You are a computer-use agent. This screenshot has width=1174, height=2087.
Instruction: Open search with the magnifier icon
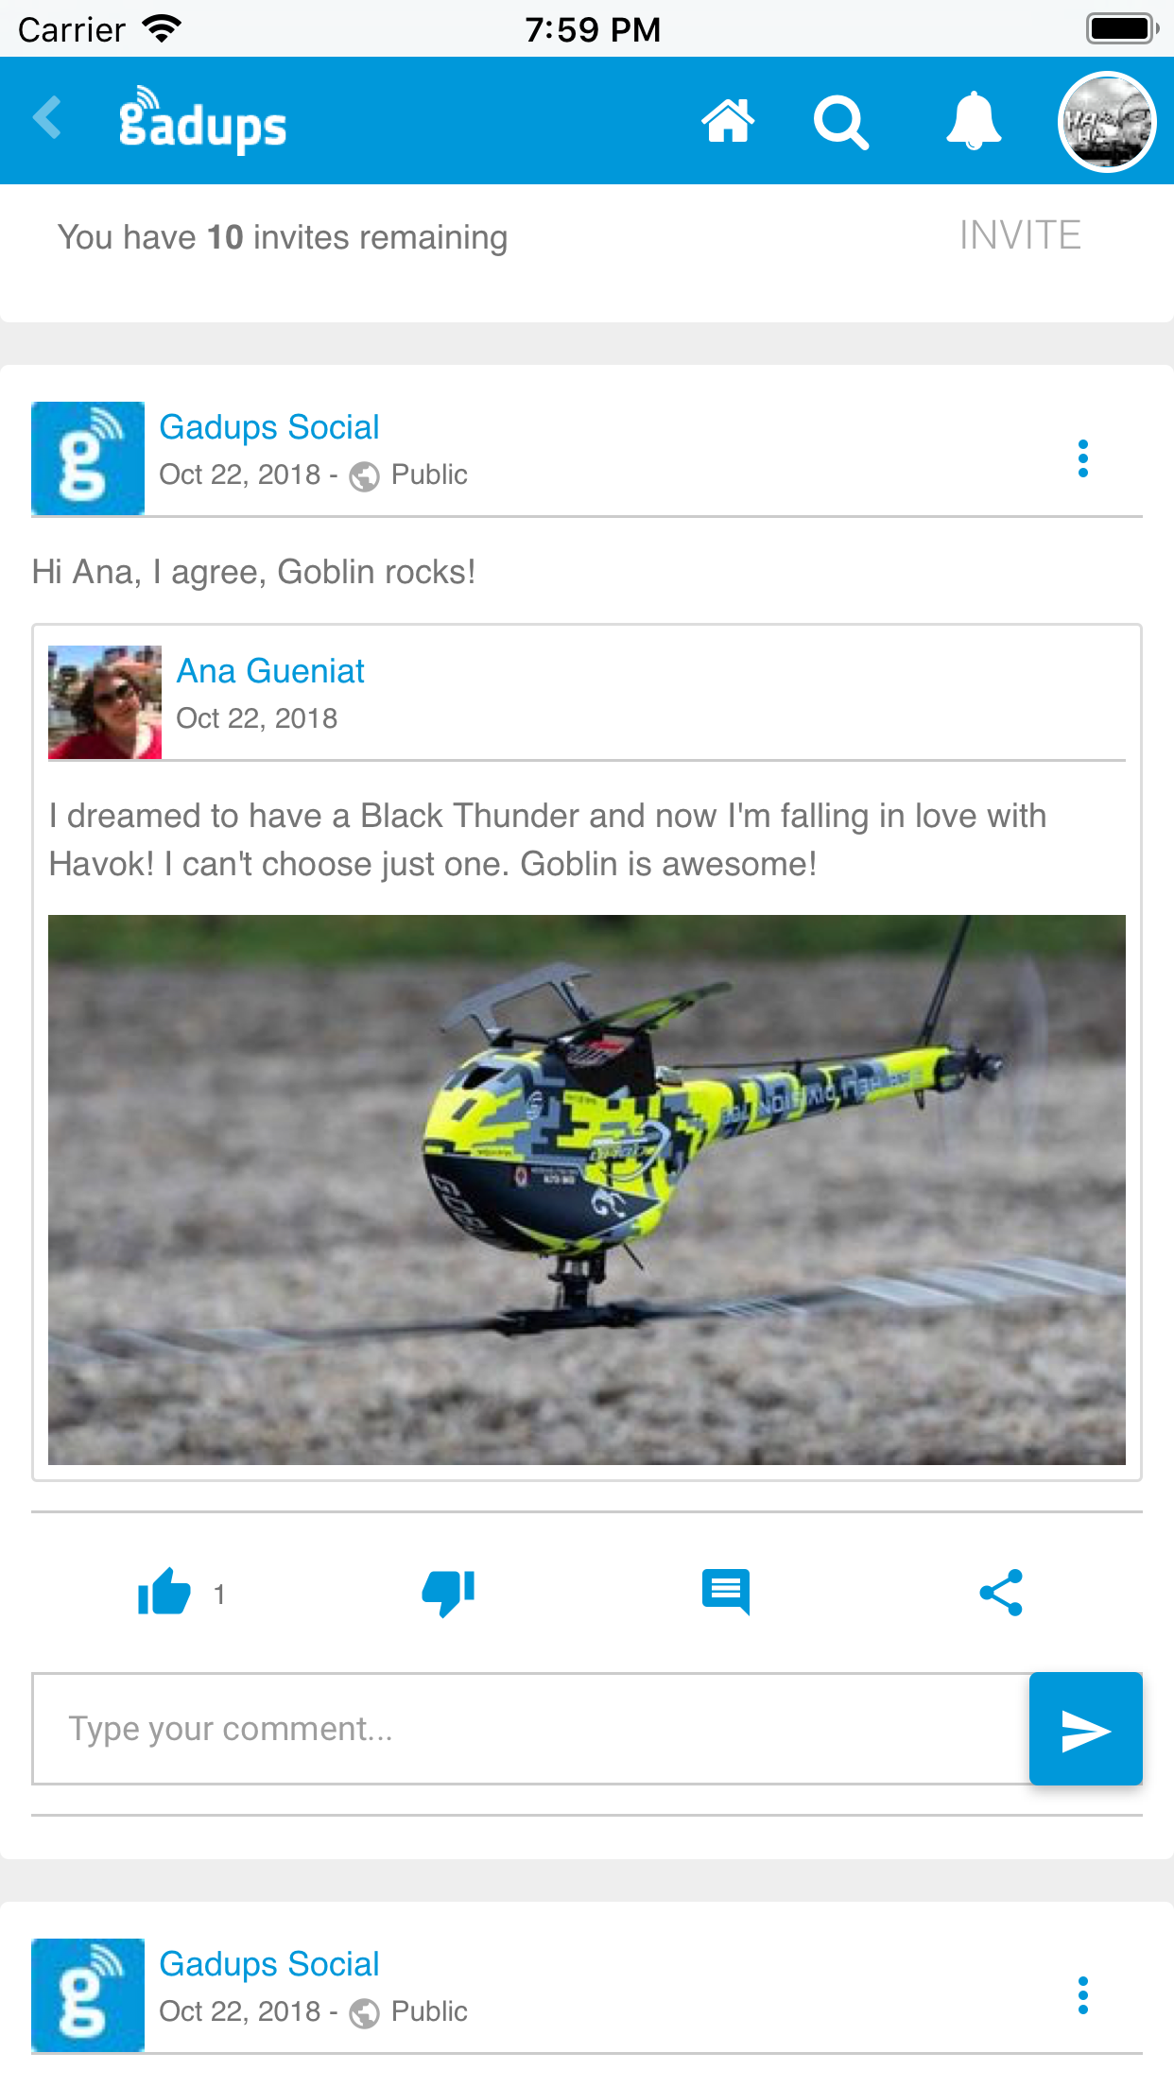click(840, 123)
